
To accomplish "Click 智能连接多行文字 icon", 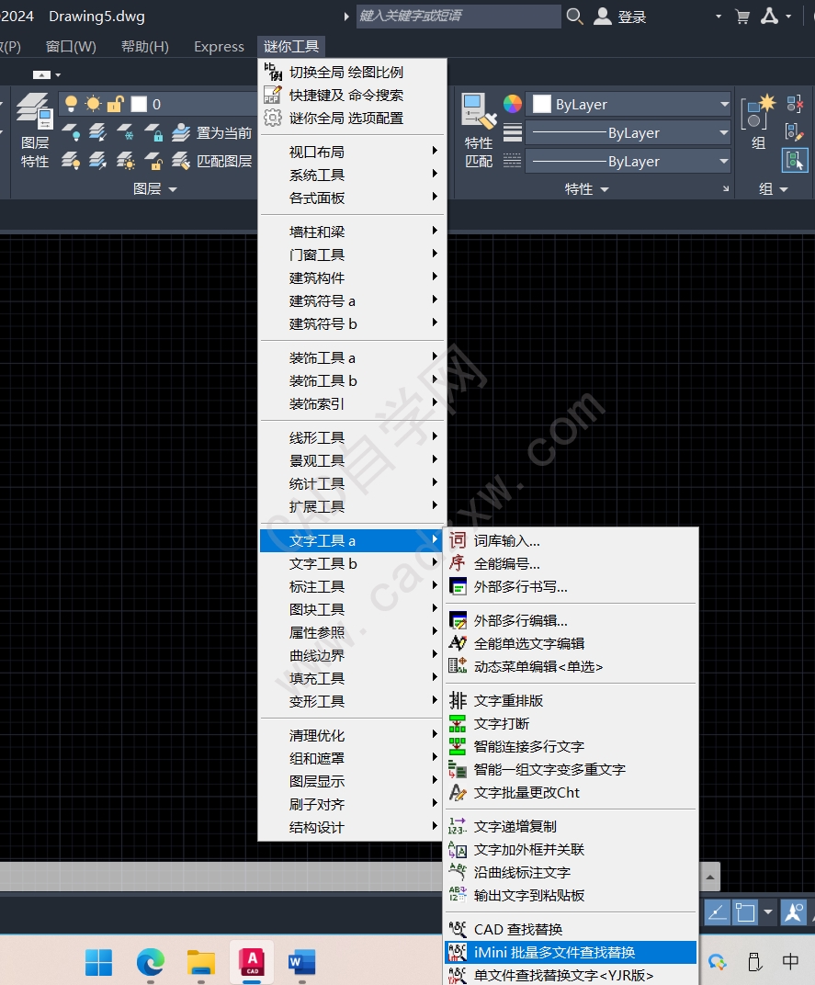I will pyautogui.click(x=458, y=746).
